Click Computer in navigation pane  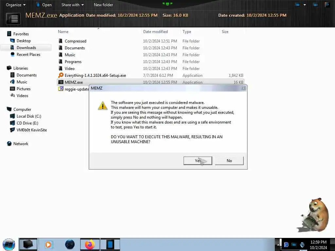(x=22, y=109)
